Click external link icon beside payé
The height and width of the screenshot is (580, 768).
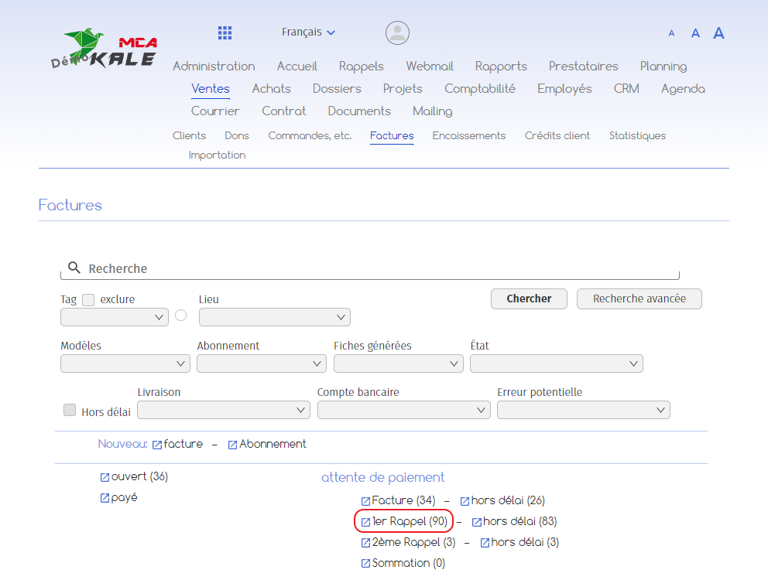point(105,498)
